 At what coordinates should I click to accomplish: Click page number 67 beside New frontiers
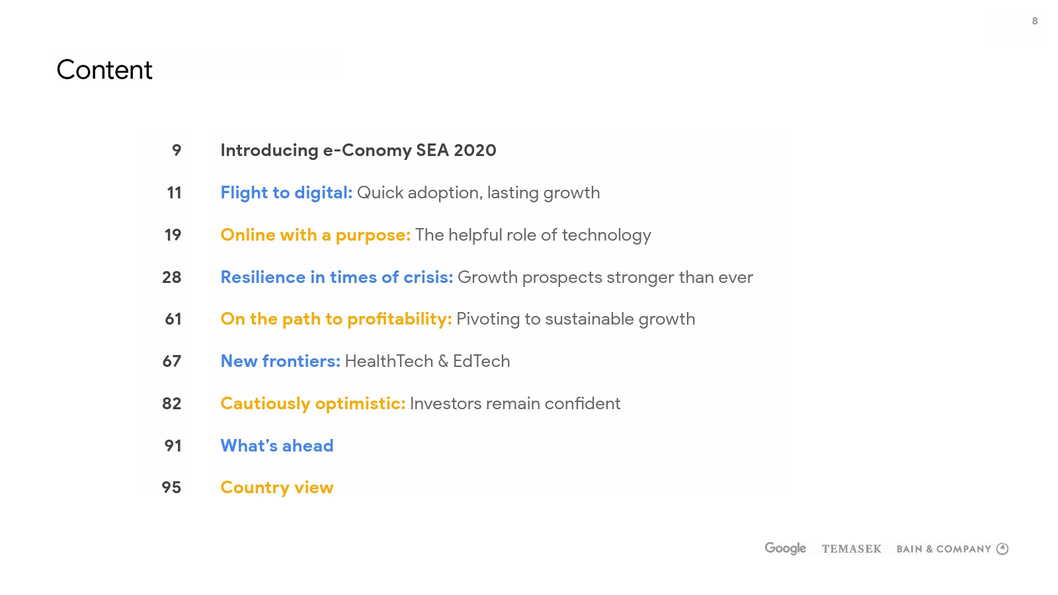point(172,361)
